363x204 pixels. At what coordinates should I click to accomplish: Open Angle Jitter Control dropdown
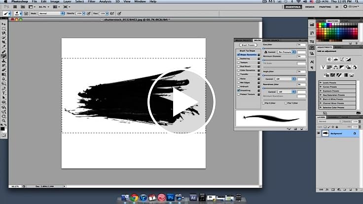pos(285,79)
